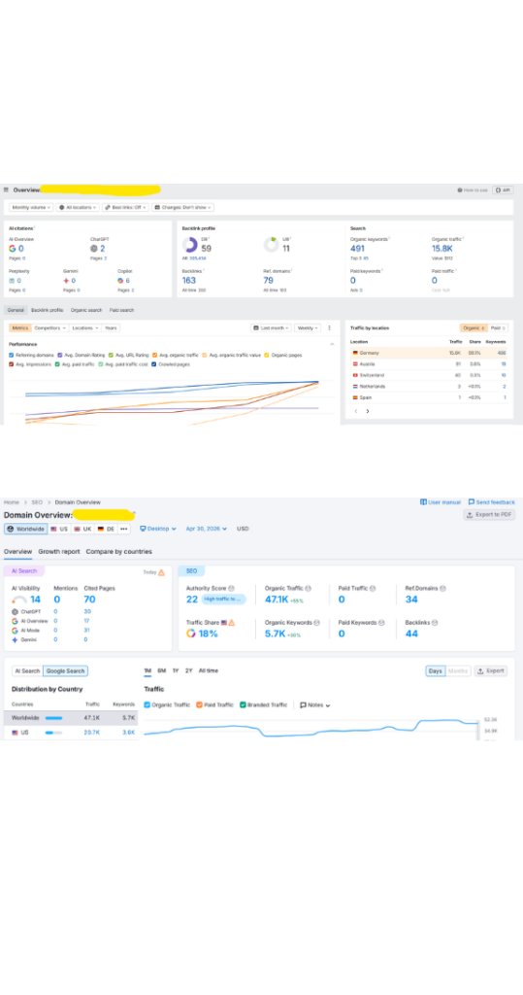Open the All locations dropdown
Screen dimensions: 523x995
(78, 208)
